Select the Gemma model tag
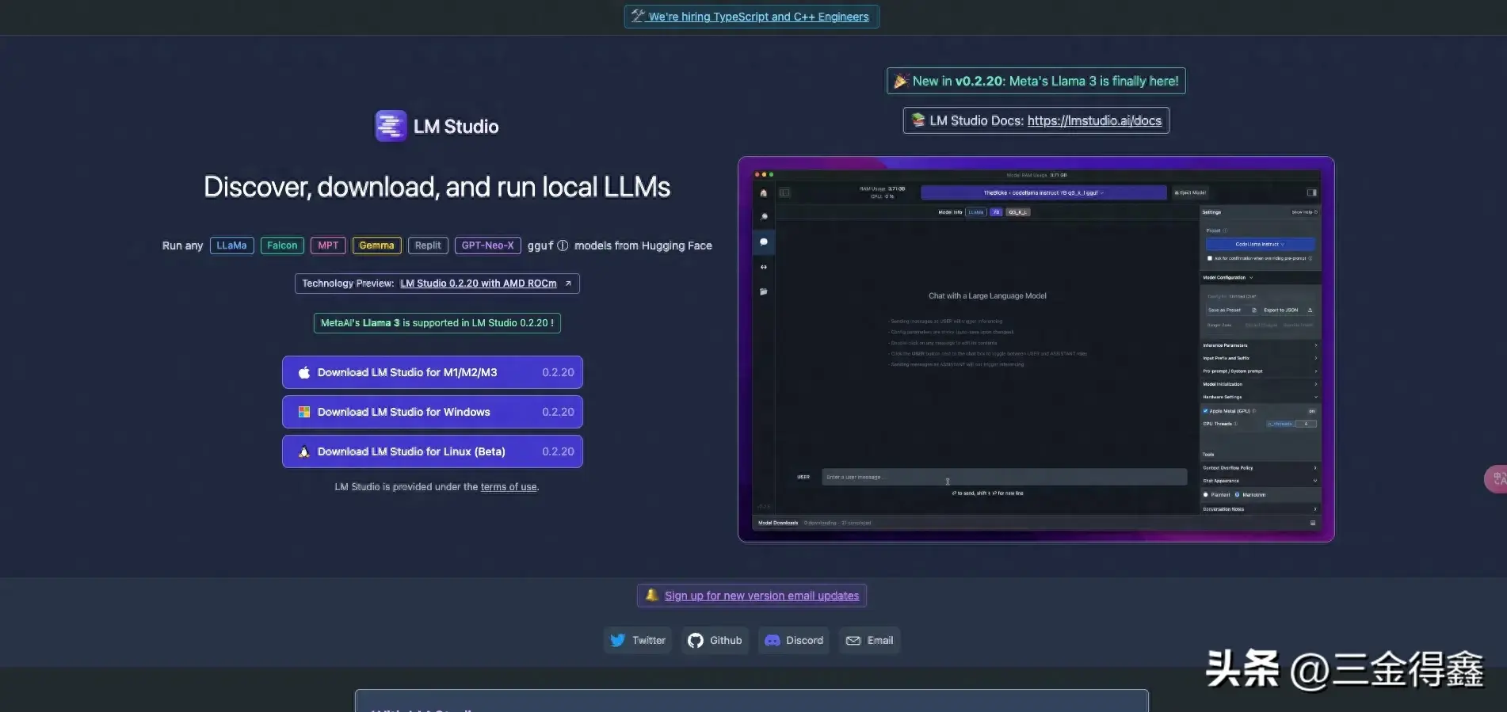The height and width of the screenshot is (712, 1507). [x=376, y=246]
